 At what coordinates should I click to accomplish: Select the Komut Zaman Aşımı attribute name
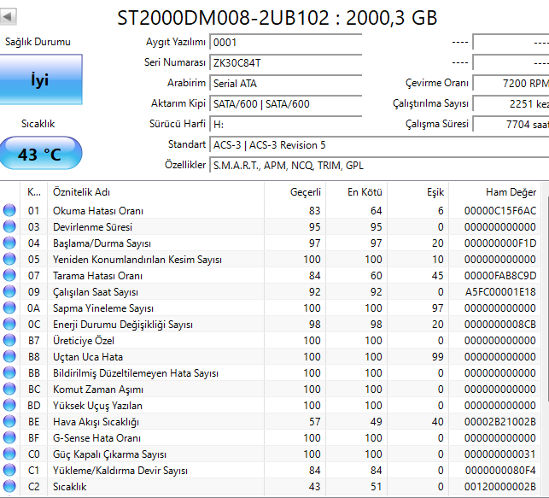click(98, 389)
